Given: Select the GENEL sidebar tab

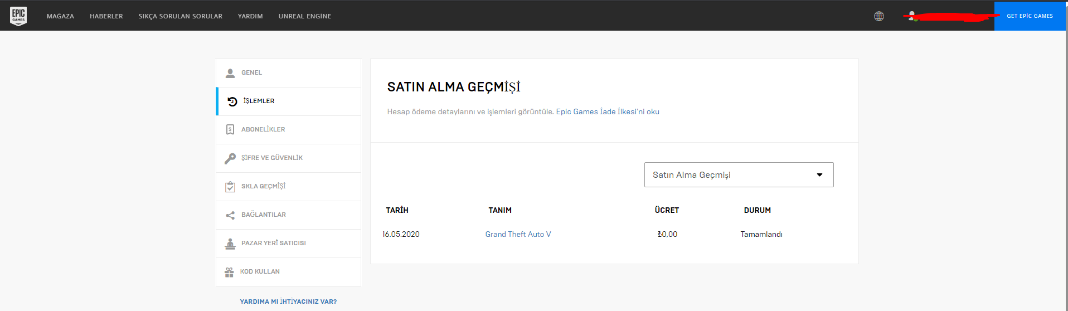Looking at the screenshot, I should coord(289,73).
